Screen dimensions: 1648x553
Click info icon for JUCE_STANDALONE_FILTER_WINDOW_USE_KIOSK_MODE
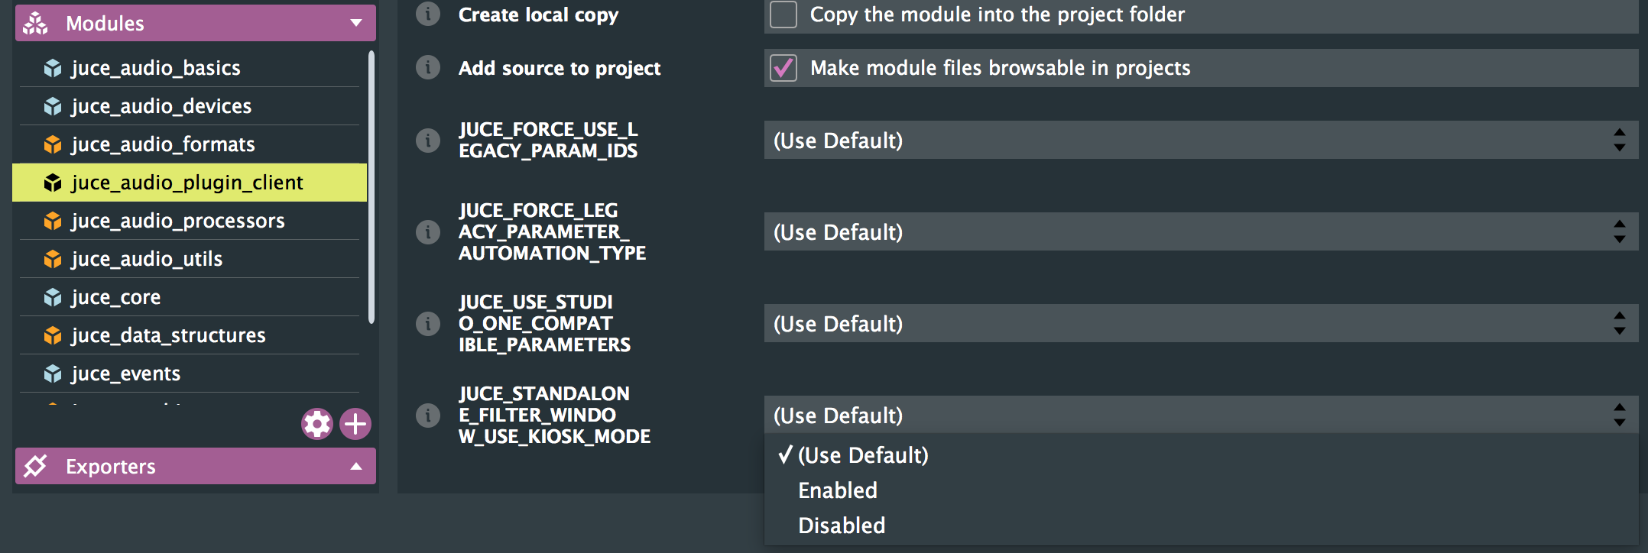point(428,416)
